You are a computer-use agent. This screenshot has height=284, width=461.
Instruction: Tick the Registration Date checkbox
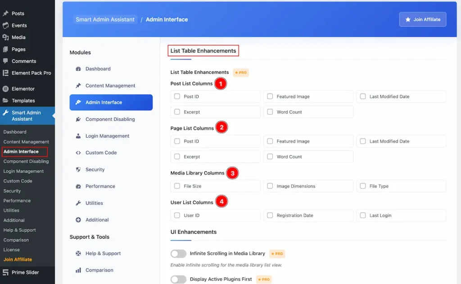point(270,215)
